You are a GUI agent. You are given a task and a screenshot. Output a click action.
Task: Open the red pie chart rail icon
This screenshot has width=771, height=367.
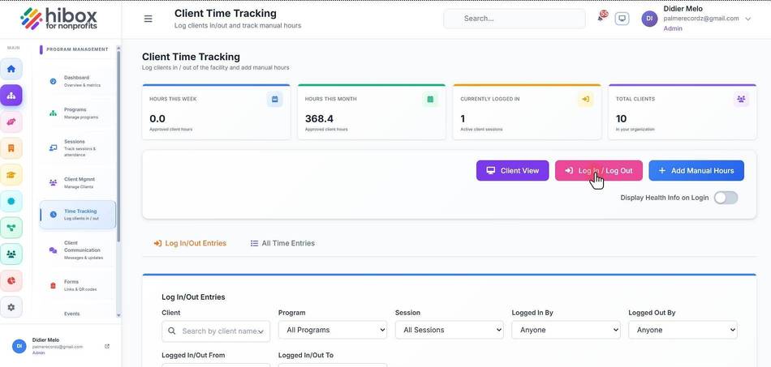pos(11,280)
